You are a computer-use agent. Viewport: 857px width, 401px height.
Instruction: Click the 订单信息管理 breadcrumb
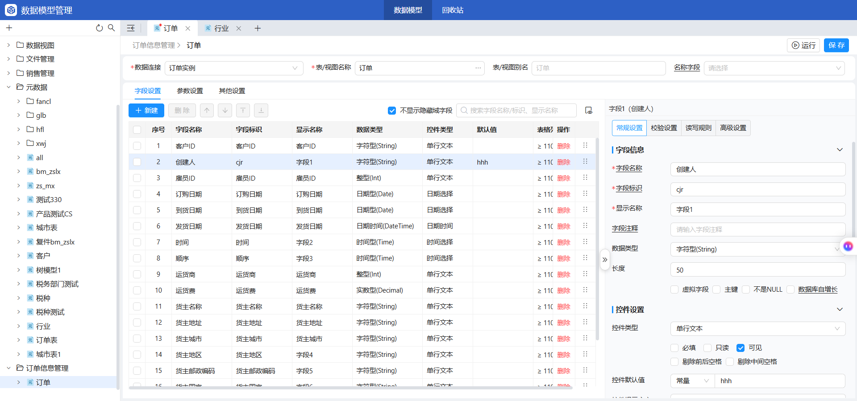click(x=154, y=45)
